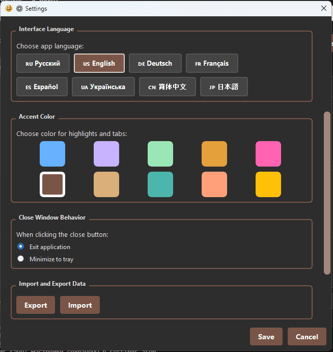Click the settings dialog vertical scrollbar

pos(327,194)
